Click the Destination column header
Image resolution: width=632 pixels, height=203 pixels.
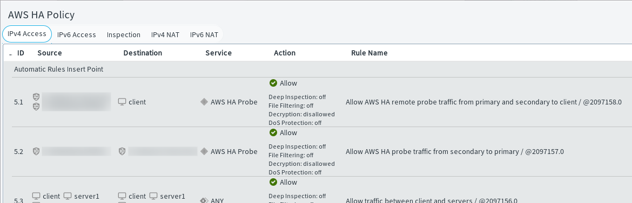[143, 53]
